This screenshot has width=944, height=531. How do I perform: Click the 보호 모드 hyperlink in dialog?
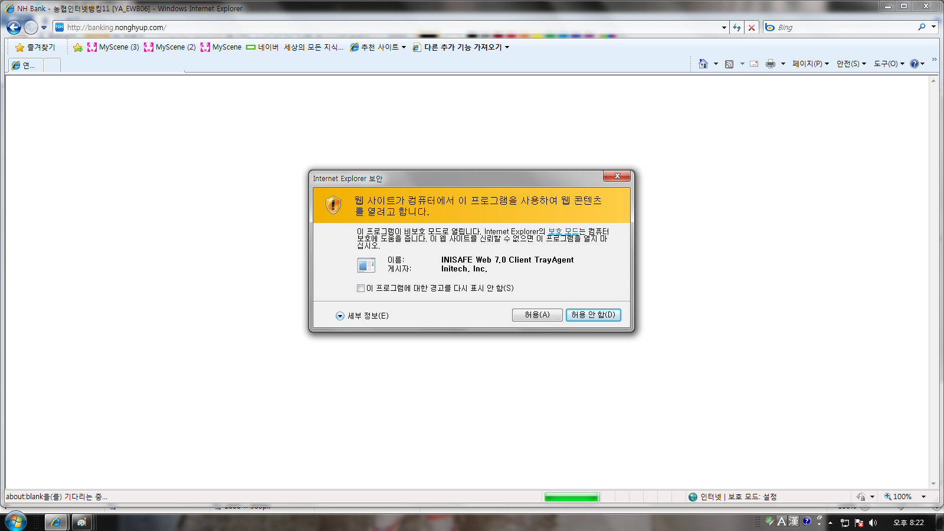(x=563, y=231)
